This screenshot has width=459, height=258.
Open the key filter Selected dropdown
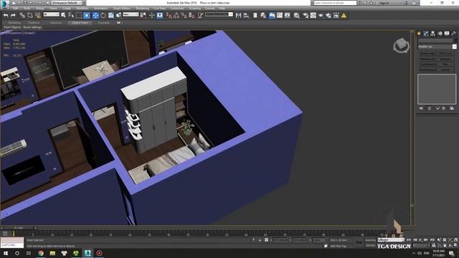click(x=391, y=240)
